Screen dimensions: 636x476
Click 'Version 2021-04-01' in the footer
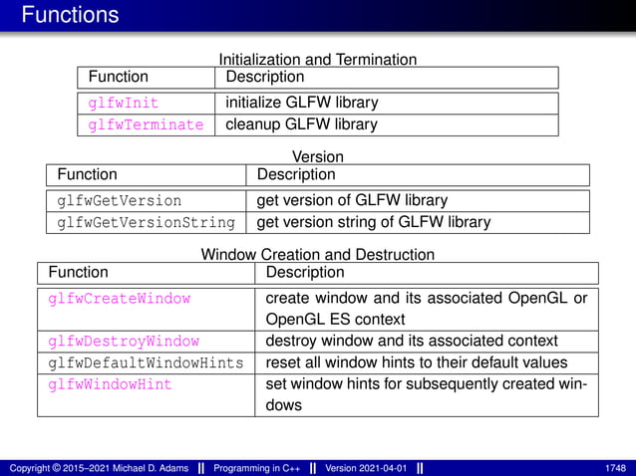(366, 468)
